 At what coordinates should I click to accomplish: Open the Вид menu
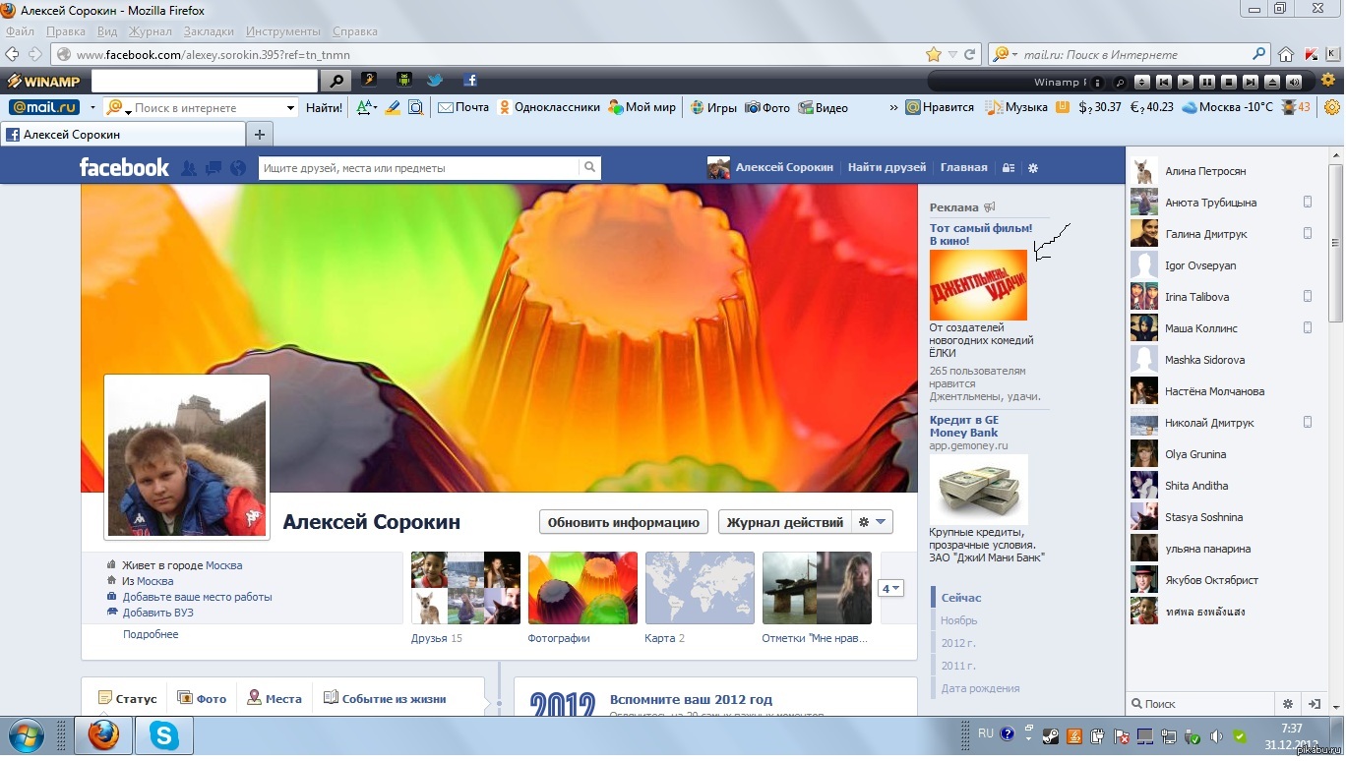pos(107,31)
